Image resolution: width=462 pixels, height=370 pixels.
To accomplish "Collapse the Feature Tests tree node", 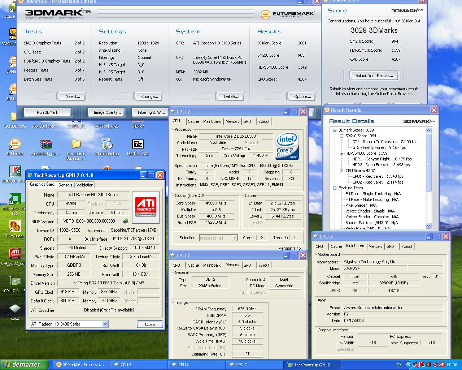I will 335,188.
